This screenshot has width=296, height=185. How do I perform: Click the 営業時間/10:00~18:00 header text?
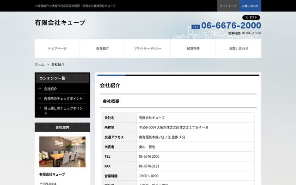pos(245,33)
